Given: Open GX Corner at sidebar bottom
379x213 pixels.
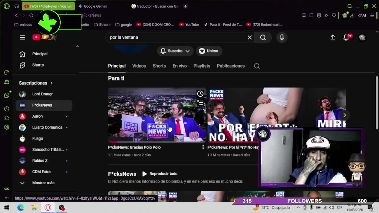Looking at the screenshot, I should (6, 189).
